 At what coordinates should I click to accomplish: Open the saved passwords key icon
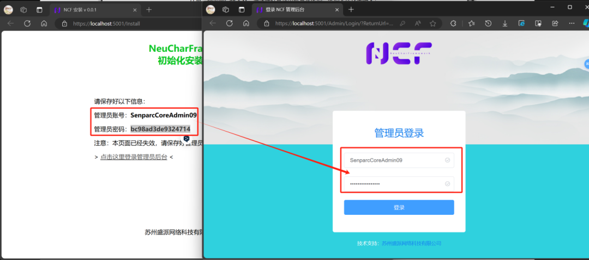point(402,23)
